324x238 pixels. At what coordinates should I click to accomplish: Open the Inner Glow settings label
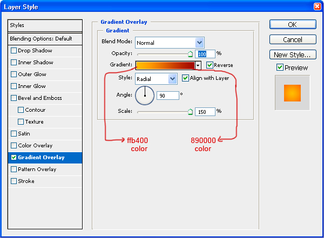[x=32, y=86]
